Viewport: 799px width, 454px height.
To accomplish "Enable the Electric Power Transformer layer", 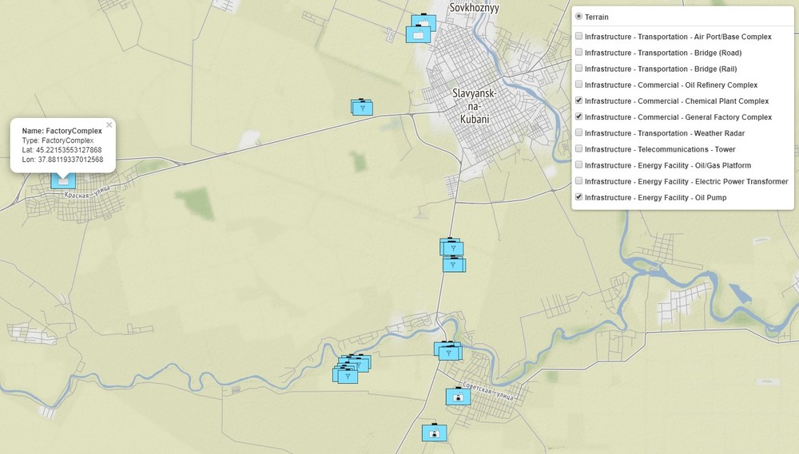I will [x=578, y=180].
